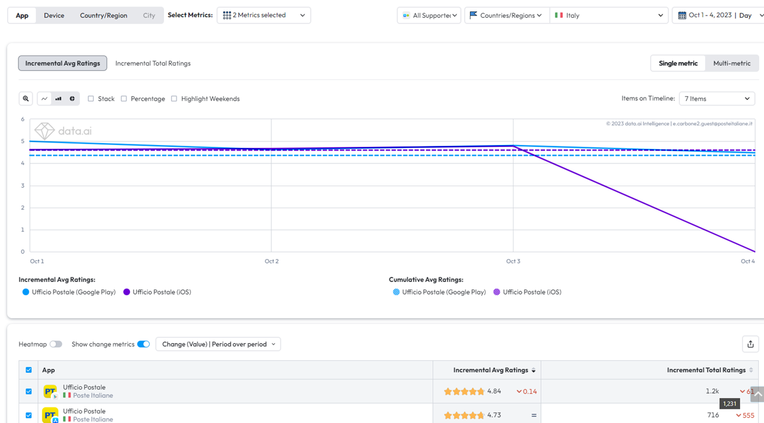Open the 7 Items timeline dropdown
764x423 pixels.
click(717, 98)
